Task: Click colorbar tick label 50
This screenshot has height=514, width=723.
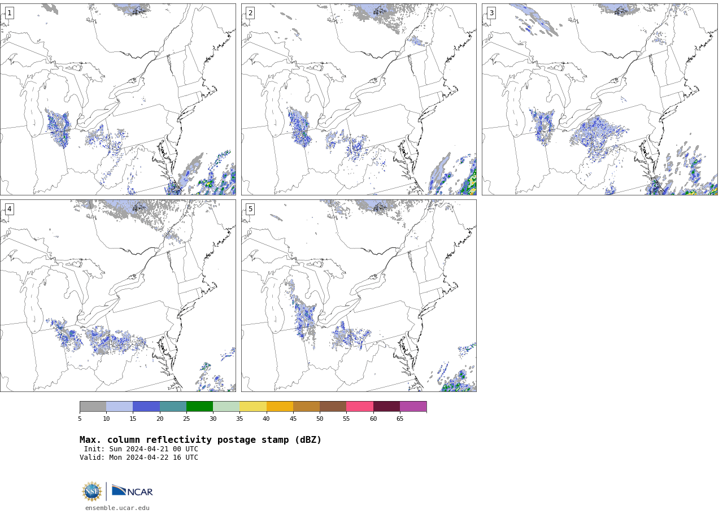Action: click(x=320, y=419)
